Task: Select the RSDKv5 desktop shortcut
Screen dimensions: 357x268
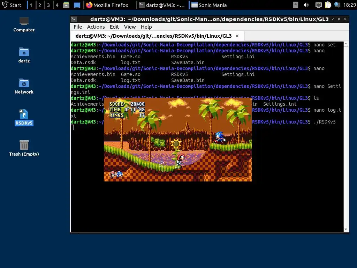Action: point(24,117)
